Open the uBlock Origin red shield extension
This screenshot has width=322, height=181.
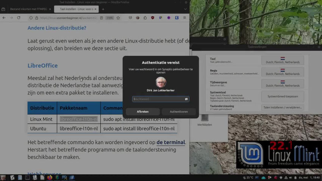click(x=153, y=18)
